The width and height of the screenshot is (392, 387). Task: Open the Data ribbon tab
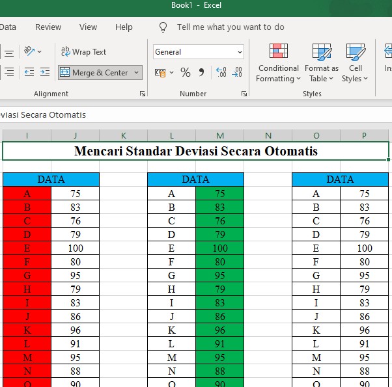[x=8, y=27]
